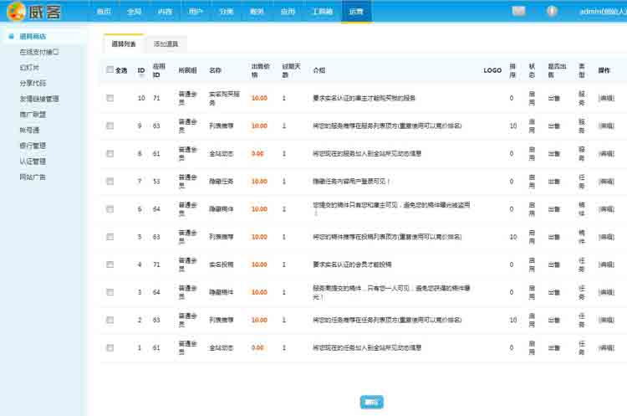627x416 pixels.
Task: Click the orange 威客 logo icon
Action: 15,12
